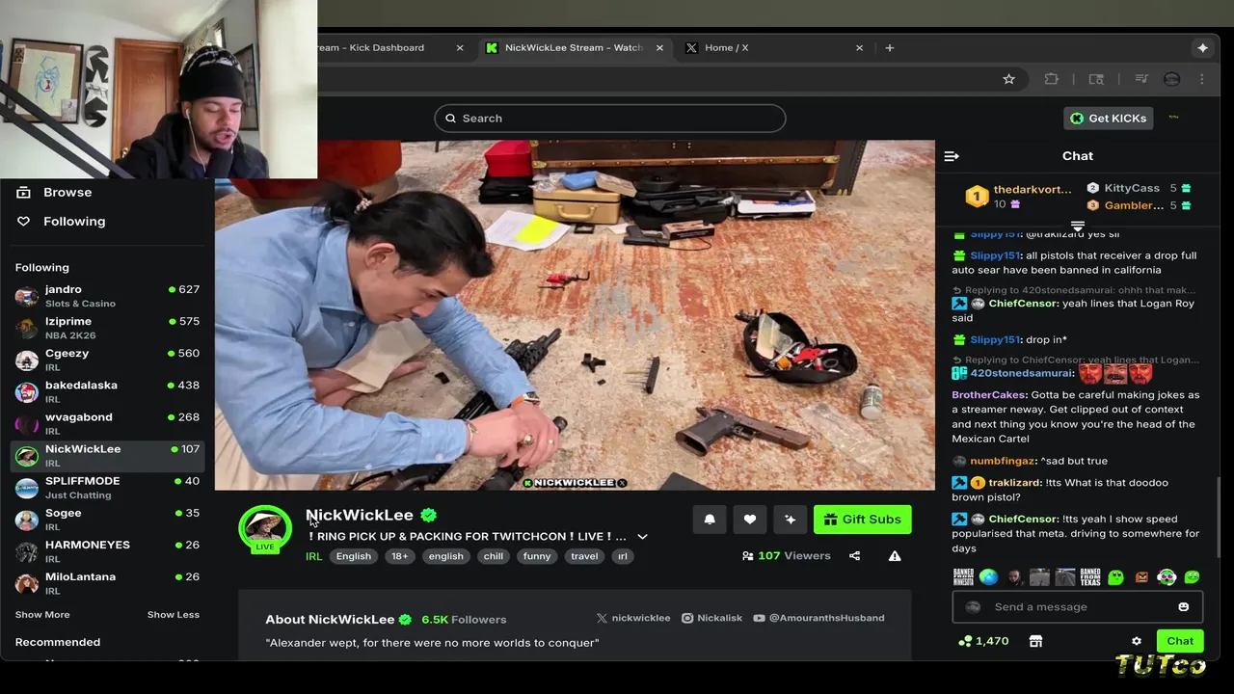Image resolution: width=1234 pixels, height=694 pixels.
Task: Switch to the Home / X tab
Action: point(771,47)
